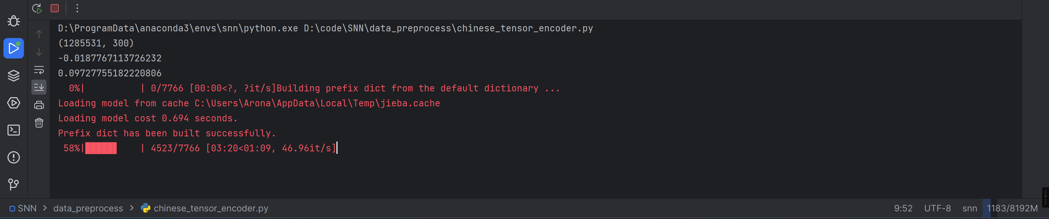Open the Terminal tool window
Image resolution: width=1049 pixels, height=219 pixels.
[x=13, y=130]
